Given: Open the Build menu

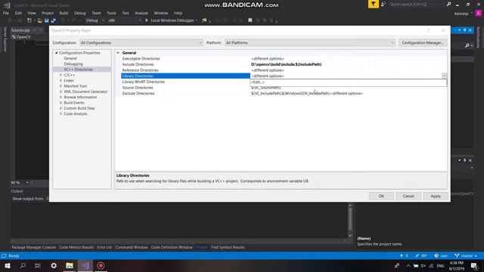Looking at the screenshot, I should point(64,13).
